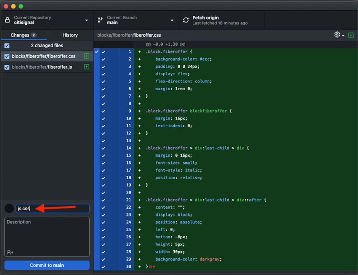This screenshot has width=358, height=275.
Task: Deselect diff line 30 checkmark
Action: click(104, 267)
